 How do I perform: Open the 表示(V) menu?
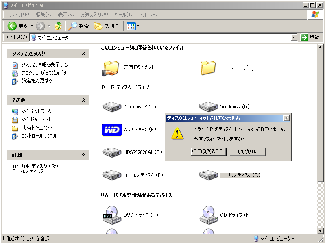[66, 15]
